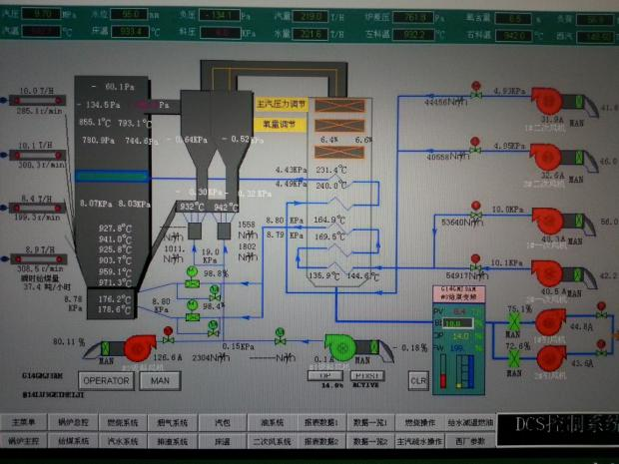Open the 汽包 page
This screenshot has height=464, width=619.
click(223, 422)
